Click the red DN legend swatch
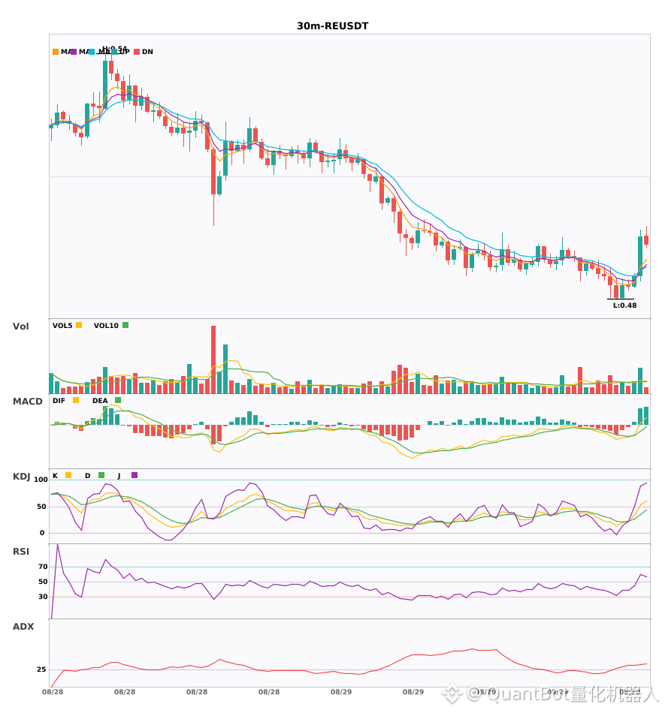The image size is (665, 713). click(137, 52)
